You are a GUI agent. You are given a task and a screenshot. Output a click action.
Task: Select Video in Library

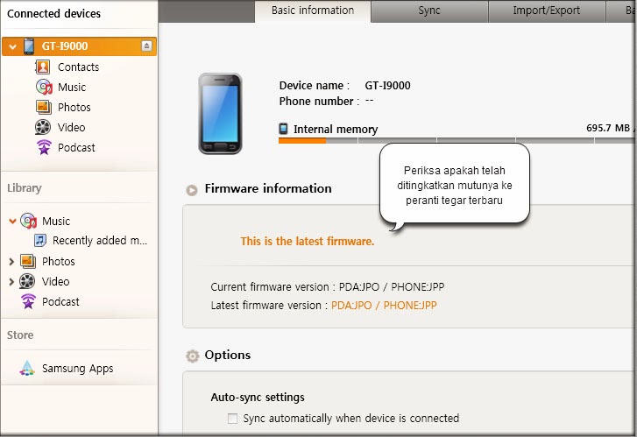[56, 281]
